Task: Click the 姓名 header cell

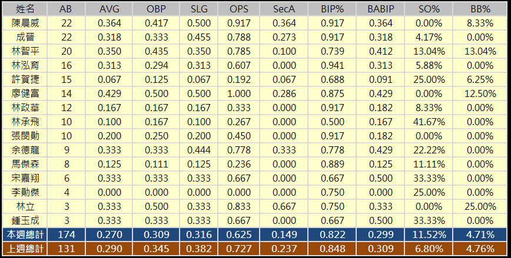Action: tap(22, 9)
